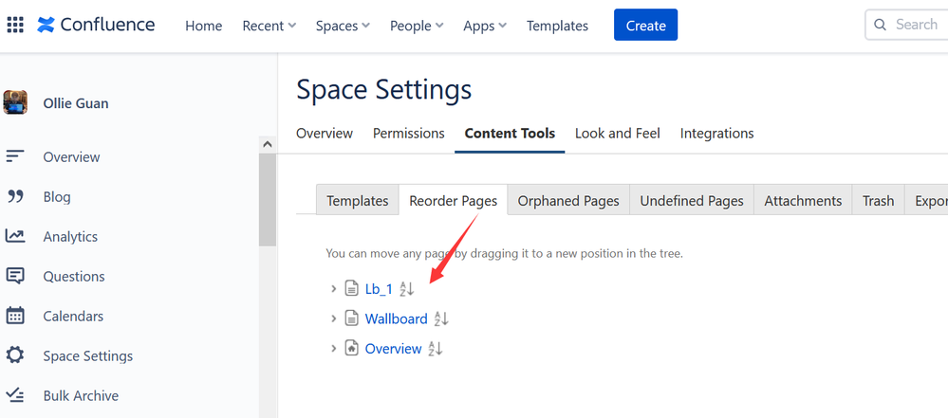Expand the Apps dropdown menu

tap(485, 26)
